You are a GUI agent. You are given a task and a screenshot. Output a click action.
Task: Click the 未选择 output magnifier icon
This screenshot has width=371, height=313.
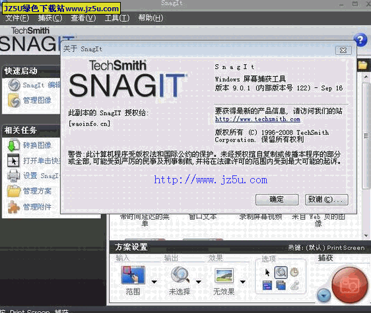pos(180,275)
